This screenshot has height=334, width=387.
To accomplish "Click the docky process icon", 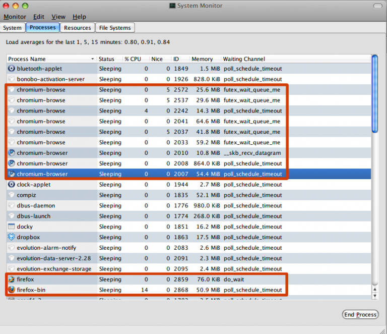I will click(x=12, y=227).
